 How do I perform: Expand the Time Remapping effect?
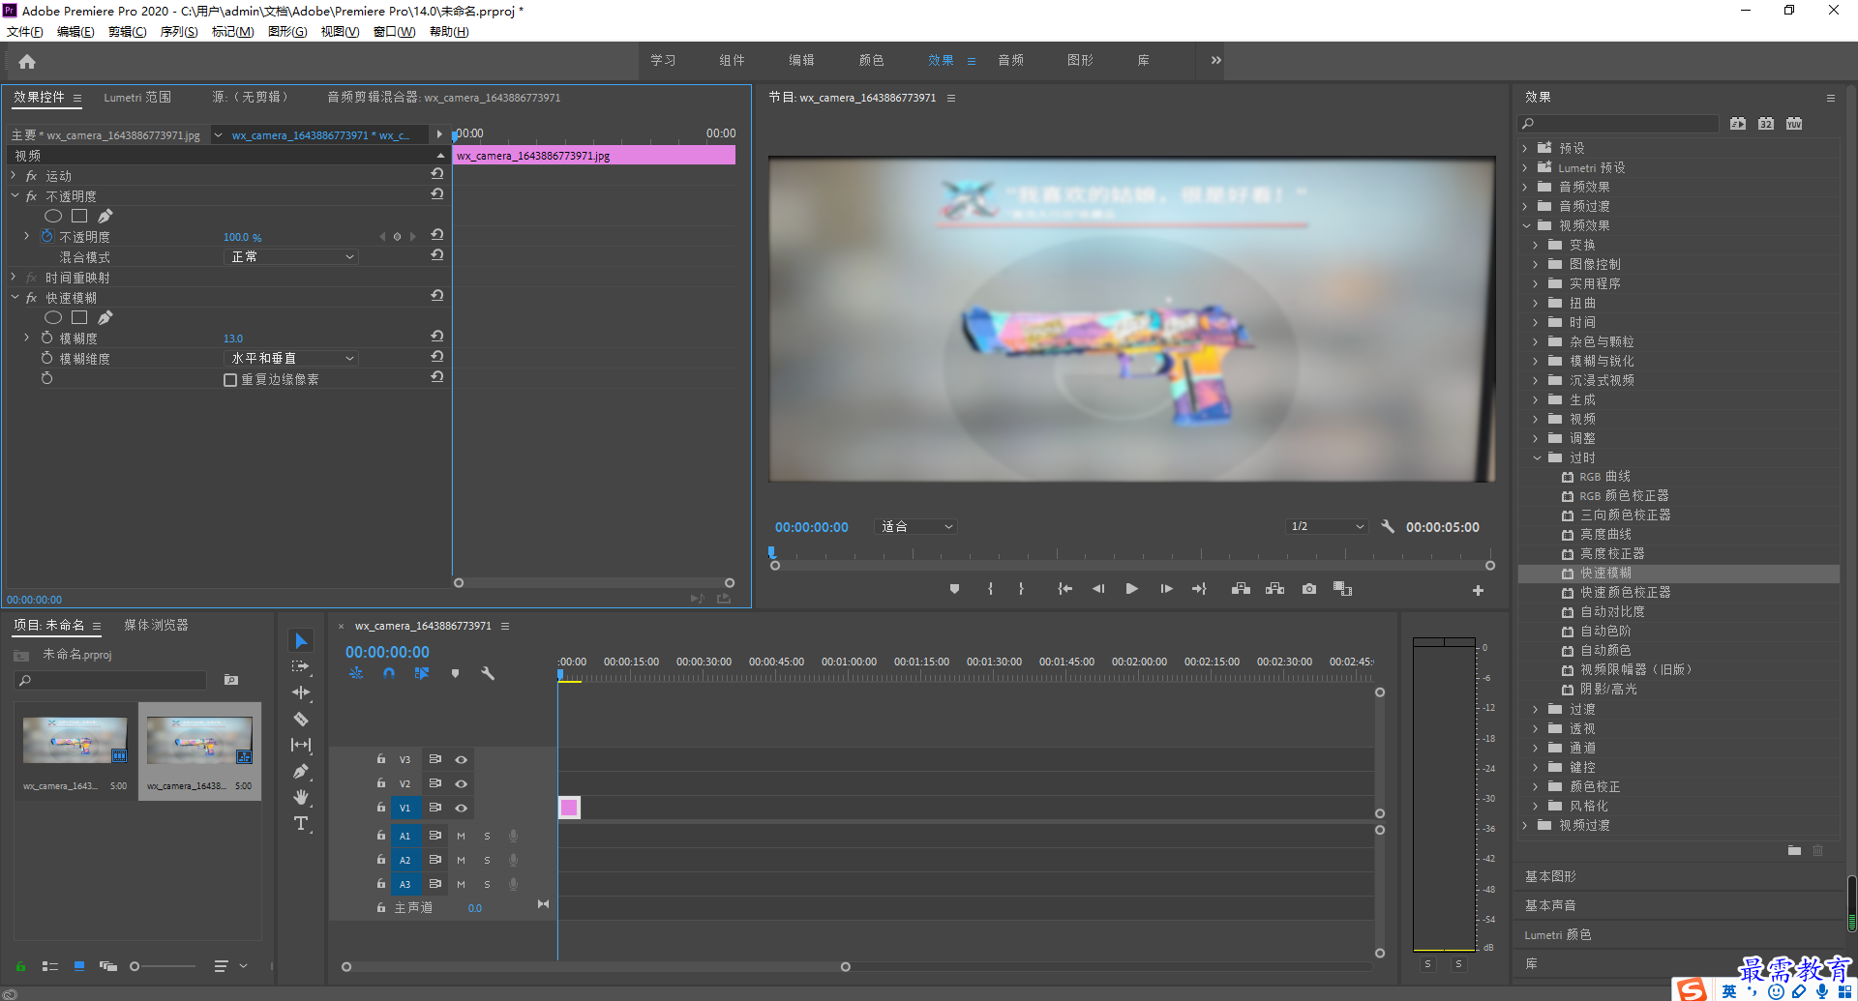[14, 277]
